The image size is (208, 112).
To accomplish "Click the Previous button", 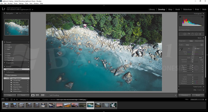I will [x=185, y=95].
